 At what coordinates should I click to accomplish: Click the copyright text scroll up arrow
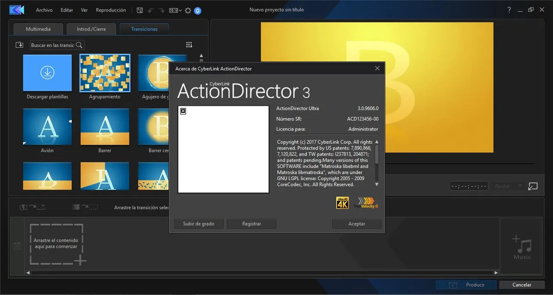point(376,142)
